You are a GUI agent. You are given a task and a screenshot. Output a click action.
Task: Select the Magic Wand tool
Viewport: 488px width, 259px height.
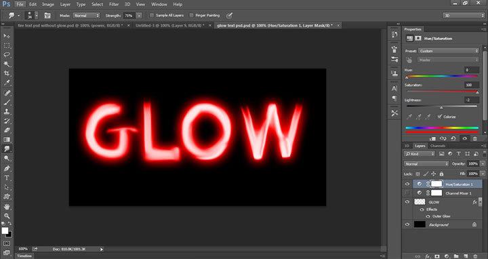click(x=7, y=64)
